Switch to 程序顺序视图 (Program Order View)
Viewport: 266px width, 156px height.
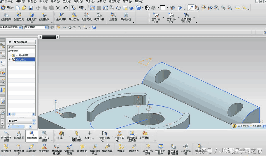pyautogui.click(x=6, y=136)
